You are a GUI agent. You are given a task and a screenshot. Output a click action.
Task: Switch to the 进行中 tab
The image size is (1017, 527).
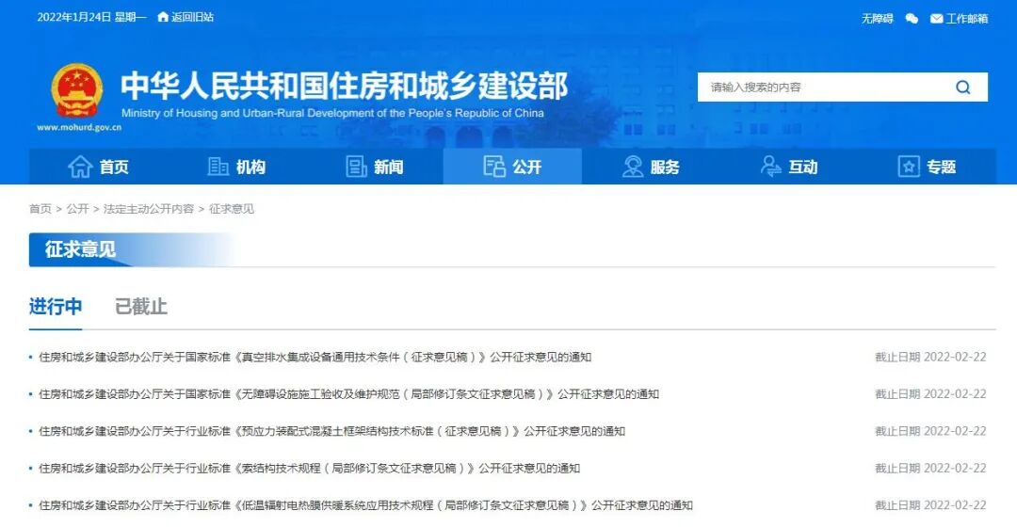56,306
